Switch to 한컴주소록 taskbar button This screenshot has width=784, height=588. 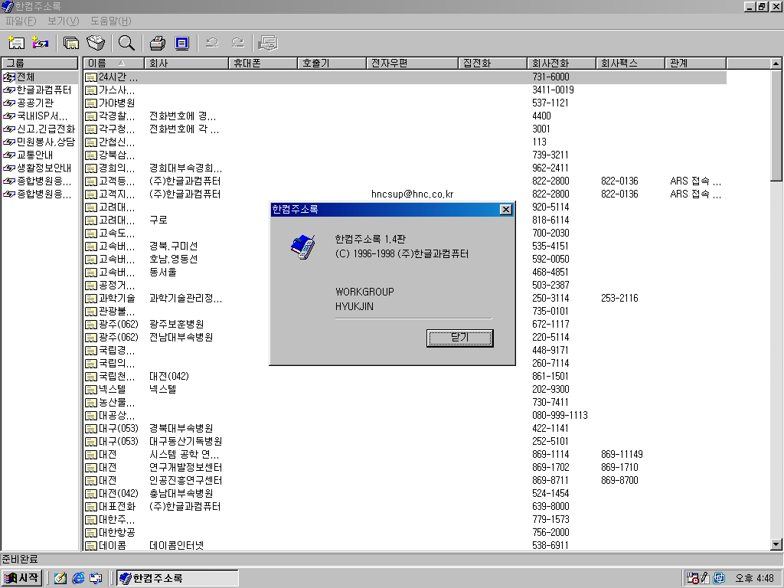click(178, 578)
